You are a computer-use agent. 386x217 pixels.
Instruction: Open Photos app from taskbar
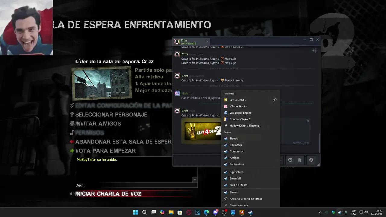pyautogui.click(x=233, y=212)
